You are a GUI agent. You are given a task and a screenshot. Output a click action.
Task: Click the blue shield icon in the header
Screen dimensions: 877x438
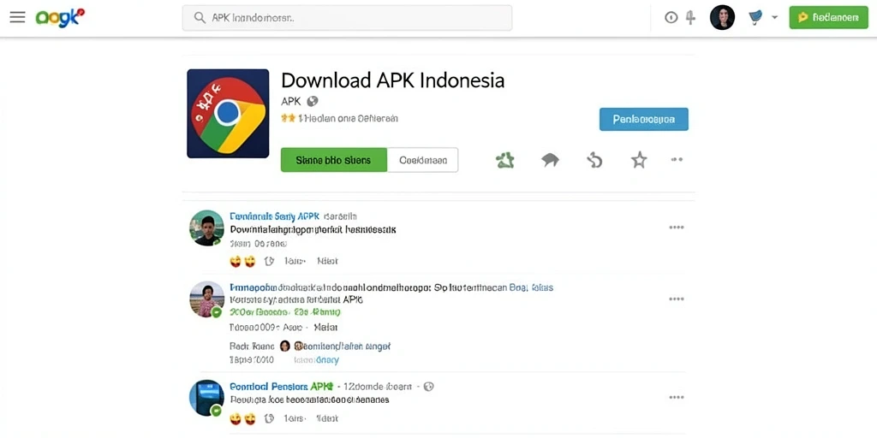755,18
